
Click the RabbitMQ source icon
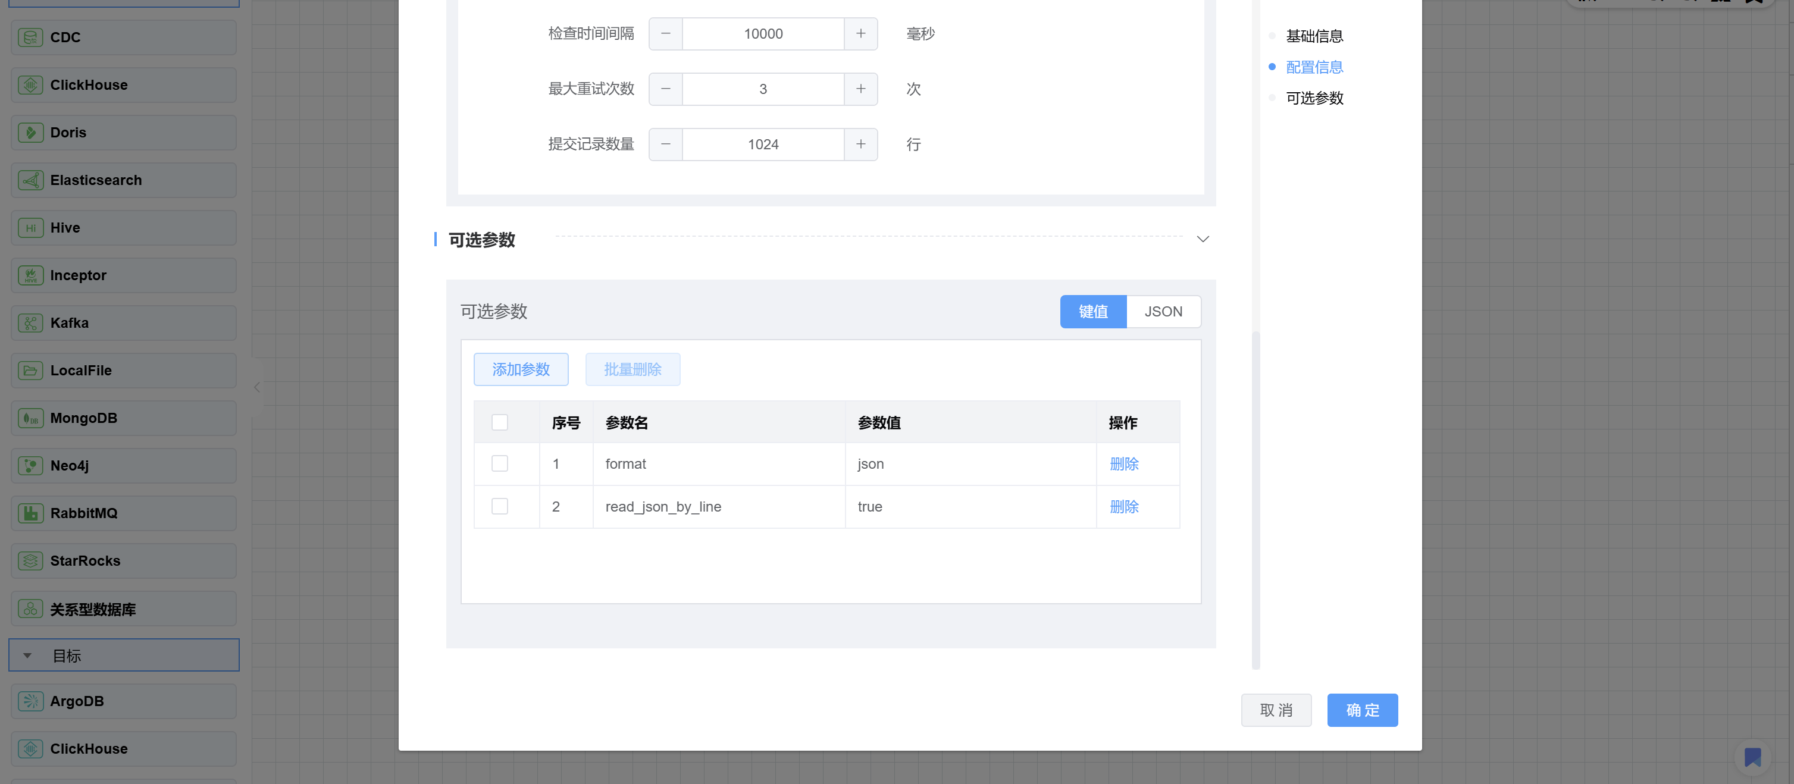pos(30,514)
